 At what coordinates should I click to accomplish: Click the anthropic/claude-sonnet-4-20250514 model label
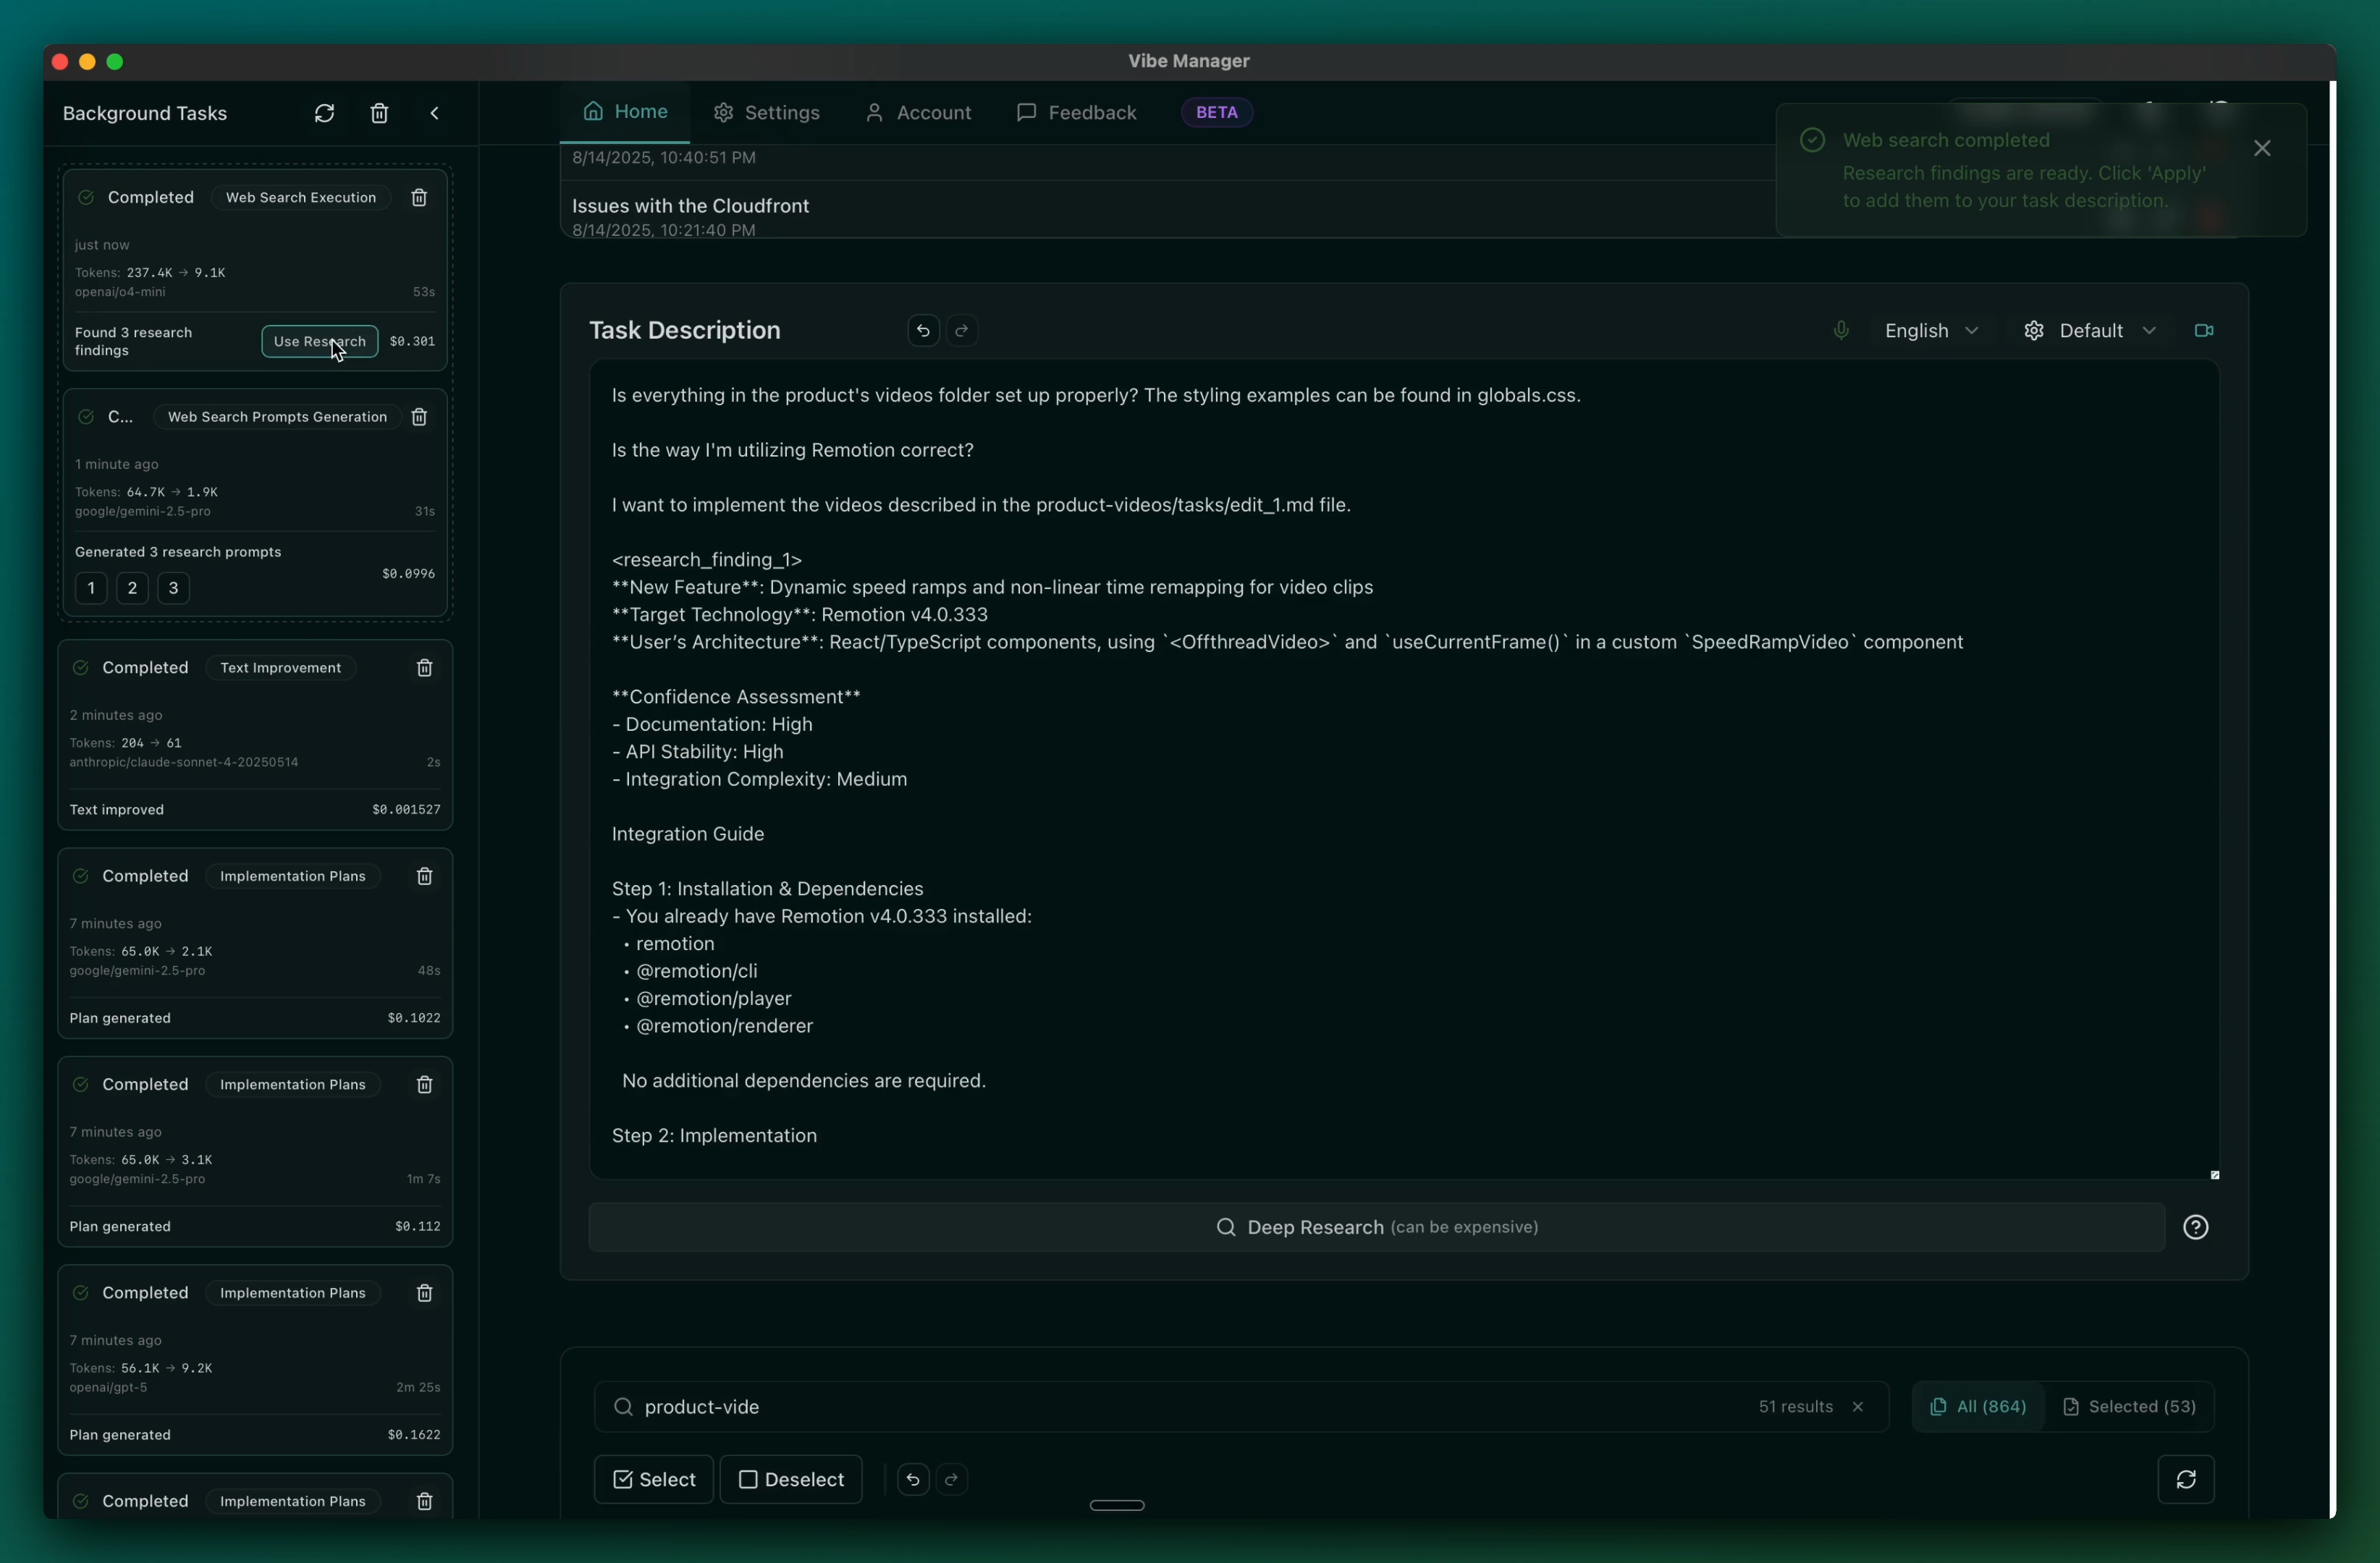[x=184, y=761]
